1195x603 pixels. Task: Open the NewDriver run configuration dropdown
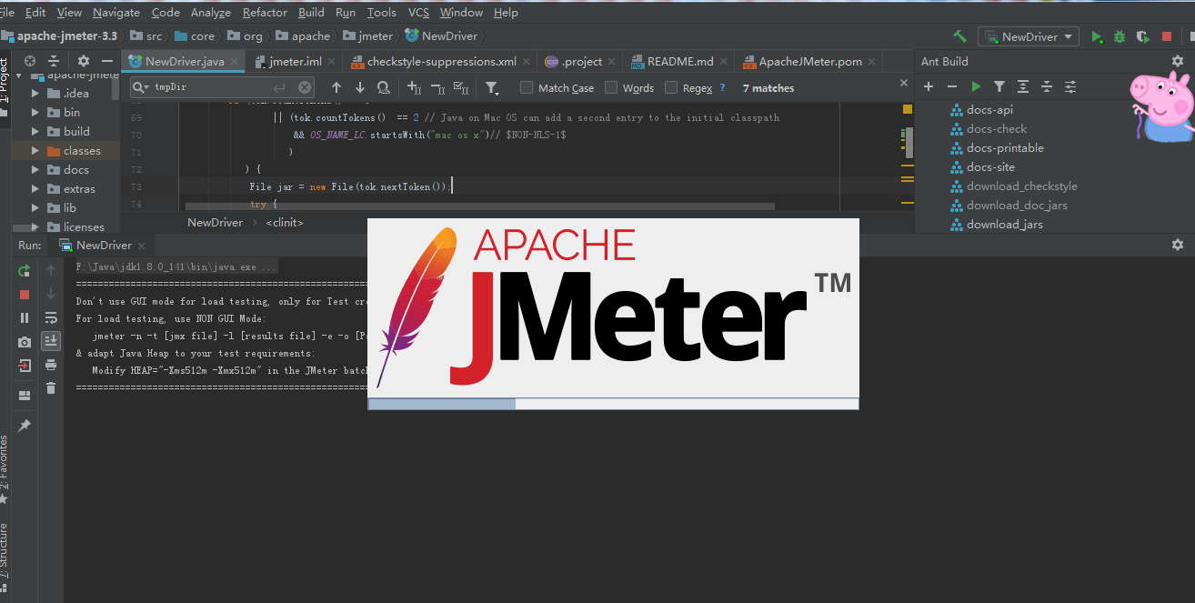coord(1029,36)
